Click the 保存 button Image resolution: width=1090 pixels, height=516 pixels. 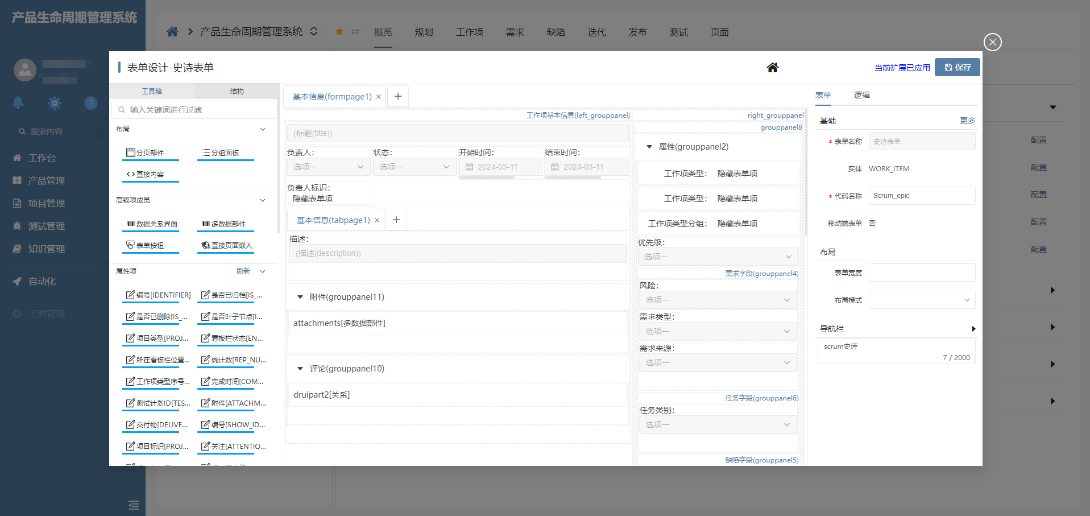pyautogui.click(x=956, y=67)
